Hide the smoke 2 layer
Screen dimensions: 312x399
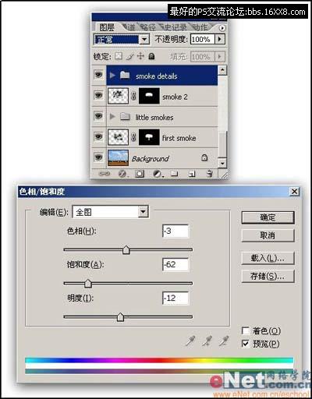click(x=98, y=95)
